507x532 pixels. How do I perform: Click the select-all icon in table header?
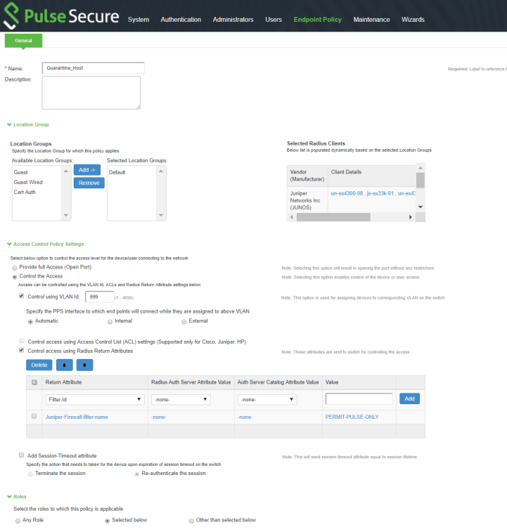pos(34,382)
